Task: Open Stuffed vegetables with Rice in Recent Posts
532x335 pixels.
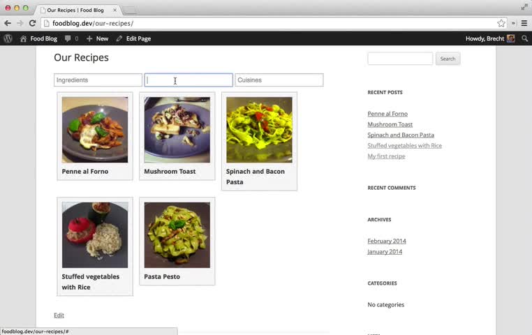Action: [x=404, y=145]
